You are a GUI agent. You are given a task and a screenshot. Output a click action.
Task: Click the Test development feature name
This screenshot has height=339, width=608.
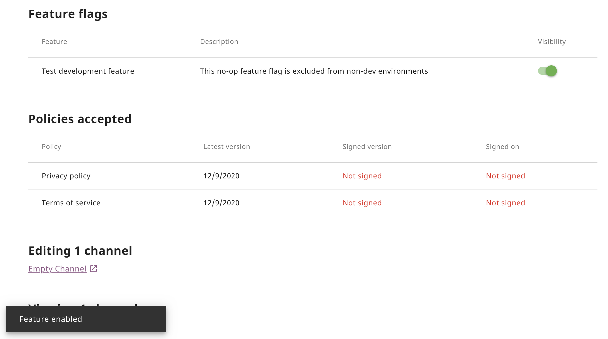pyautogui.click(x=88, y=71)
